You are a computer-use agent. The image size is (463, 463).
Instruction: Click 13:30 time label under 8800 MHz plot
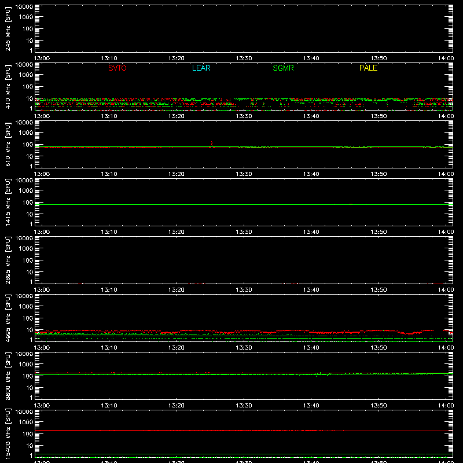click(244, 406)
